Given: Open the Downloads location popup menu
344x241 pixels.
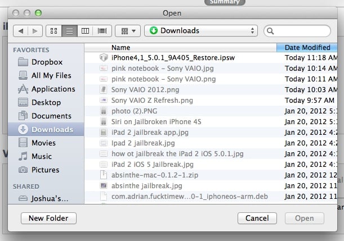Looking at the screenshot, I should (201, 31).
